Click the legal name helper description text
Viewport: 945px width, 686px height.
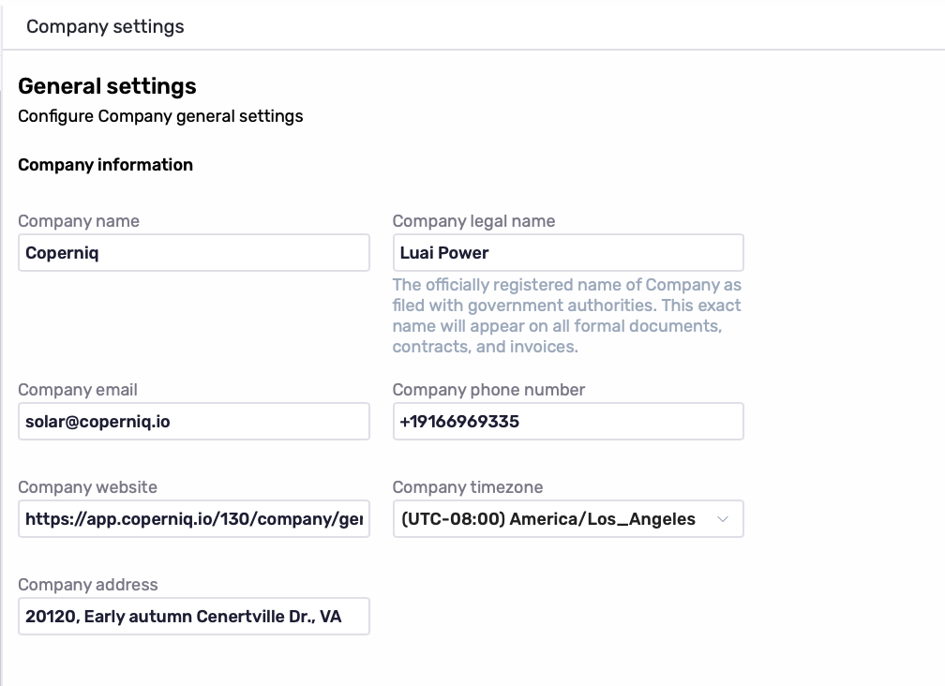tap(566, 316)
